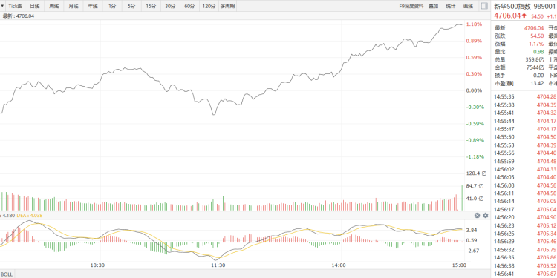Image resolution: width=557 pixels, height=278 pixels.
Task: Switch to 周线 weekly chart tab
Action: (x=54, y=6)
